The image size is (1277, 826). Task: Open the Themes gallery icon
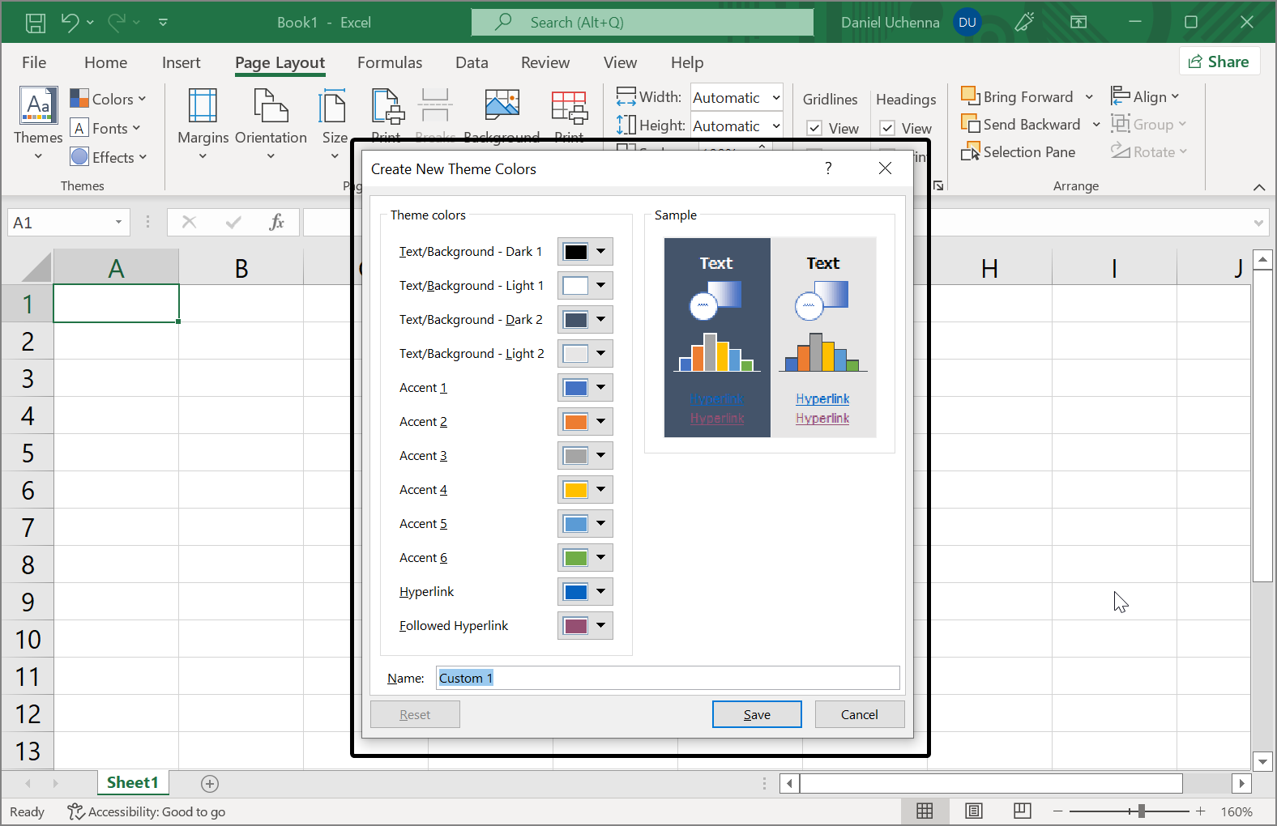(x=38, y=106)
